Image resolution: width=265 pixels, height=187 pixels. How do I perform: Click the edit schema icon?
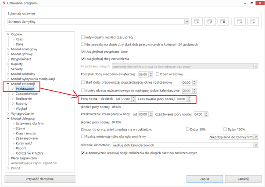211,21
